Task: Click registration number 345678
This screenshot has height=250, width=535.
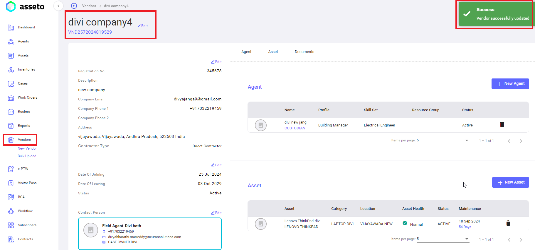Action: [214, 71]
